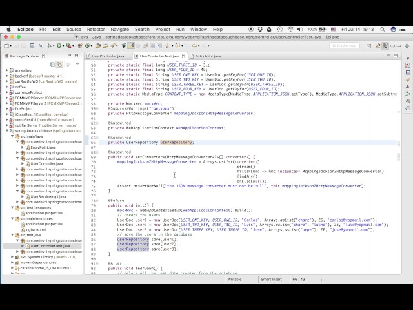This screenshot has width=413, height=310.
Task: Collapse the springdatacouchbase project
Action: point(7,130)
